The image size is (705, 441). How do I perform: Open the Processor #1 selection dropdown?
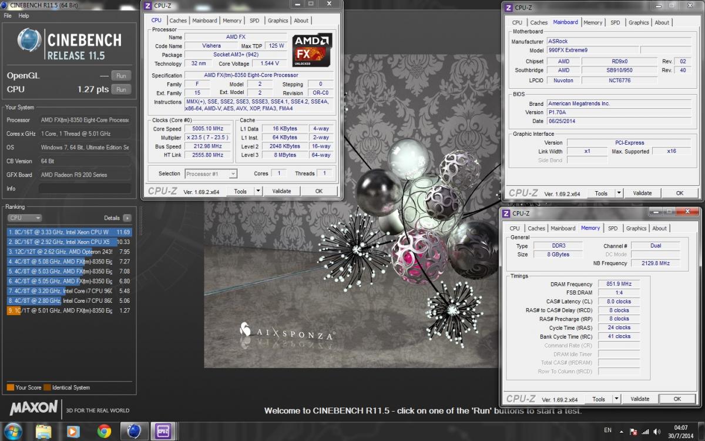coord(211,173)
